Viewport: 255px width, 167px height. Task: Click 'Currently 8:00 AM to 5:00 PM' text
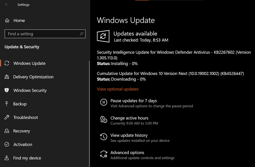coord(134,123)
